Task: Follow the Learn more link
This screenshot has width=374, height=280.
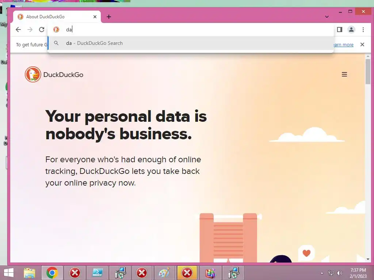Action: pos(343,44)
